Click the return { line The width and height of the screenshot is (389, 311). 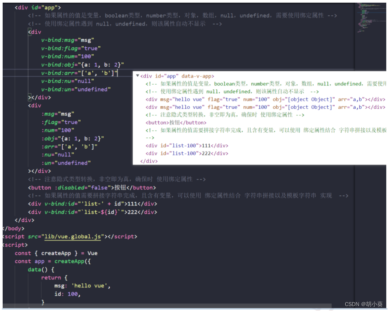pos(54,278)
